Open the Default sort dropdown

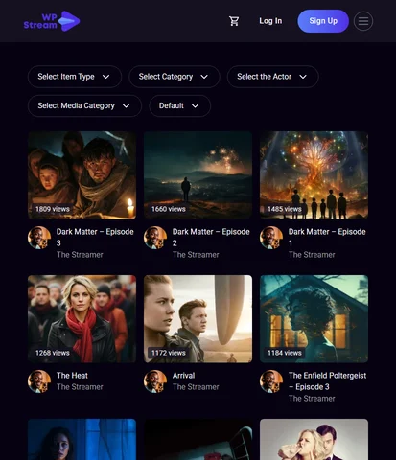(179, 105)
